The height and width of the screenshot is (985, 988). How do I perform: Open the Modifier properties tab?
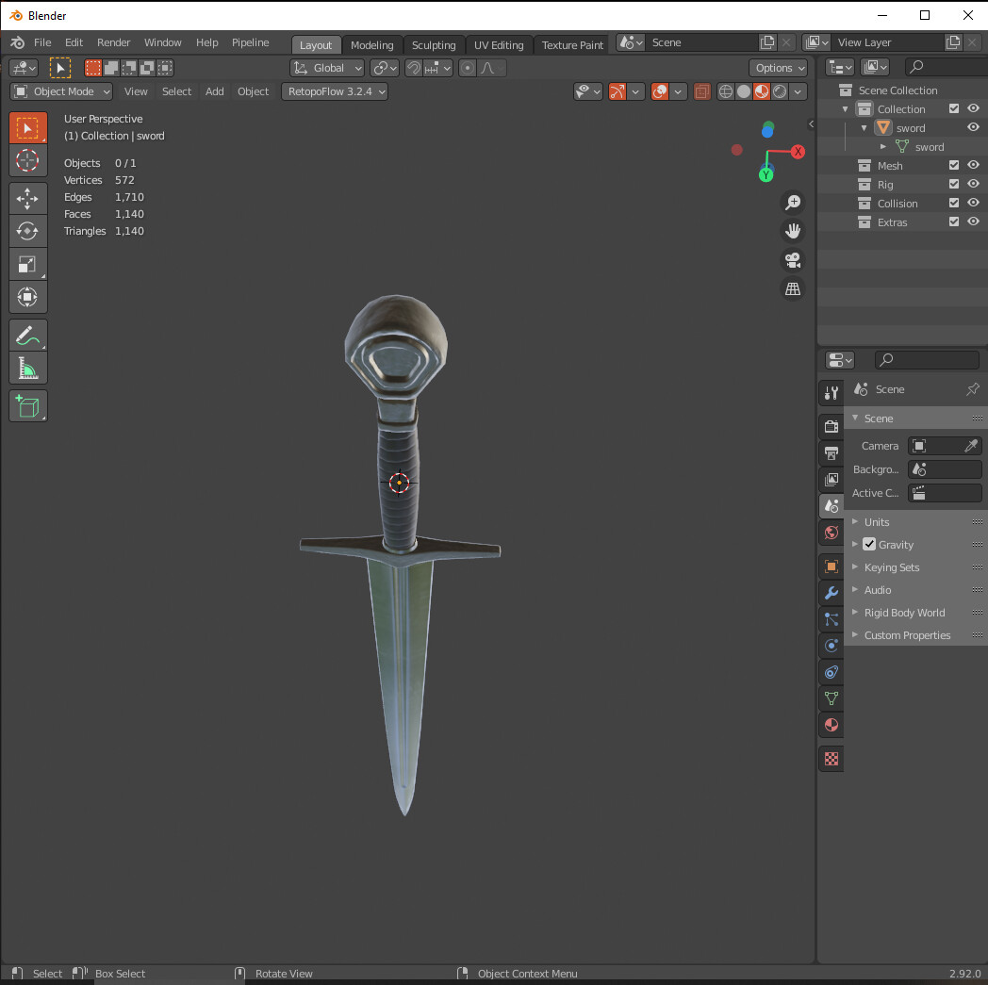point(831,592)
